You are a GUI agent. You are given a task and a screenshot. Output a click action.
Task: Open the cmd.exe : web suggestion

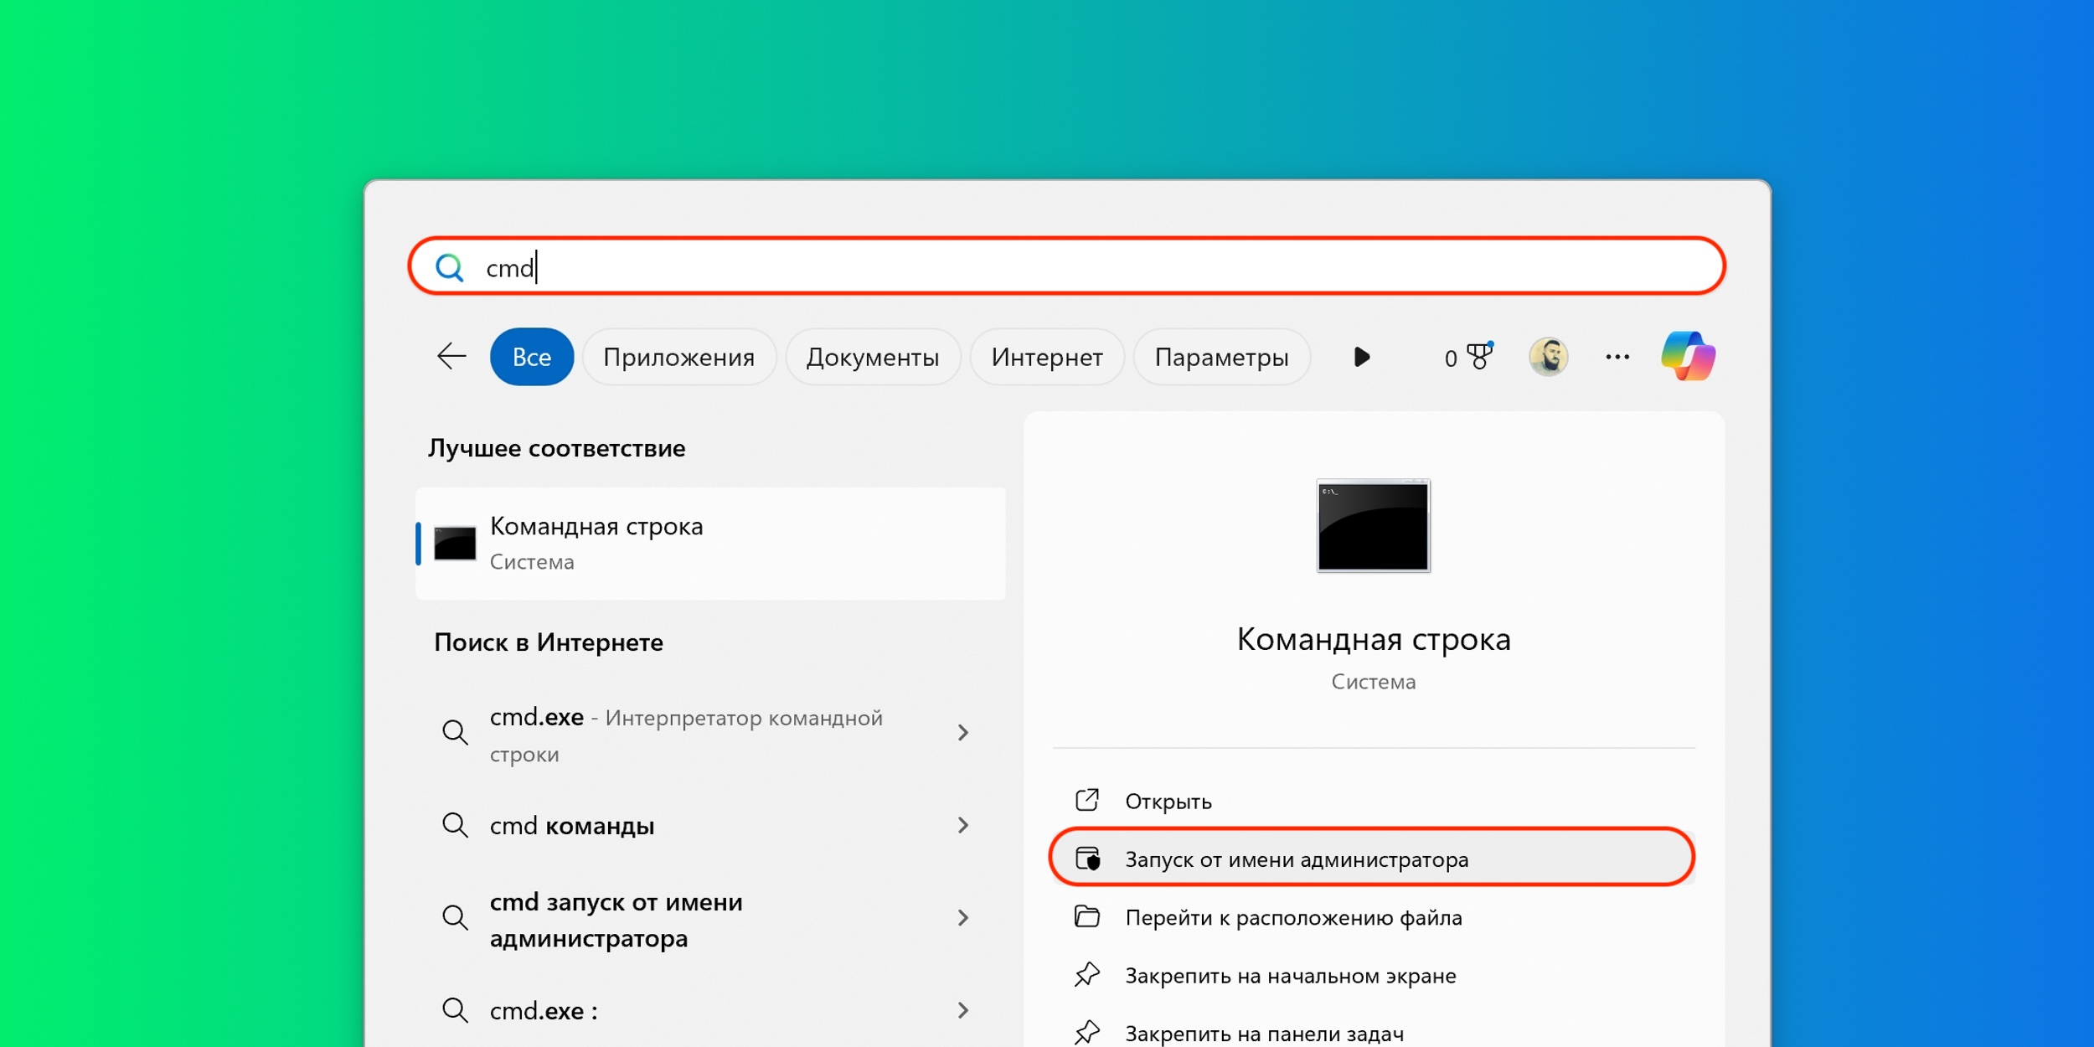click(x=710, y=1011)
